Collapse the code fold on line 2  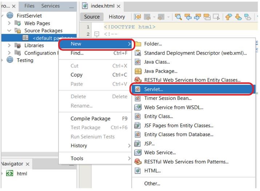[x=97, y=34]
